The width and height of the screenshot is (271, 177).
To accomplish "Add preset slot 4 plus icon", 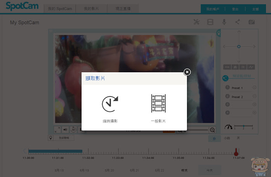I will 254,112.
